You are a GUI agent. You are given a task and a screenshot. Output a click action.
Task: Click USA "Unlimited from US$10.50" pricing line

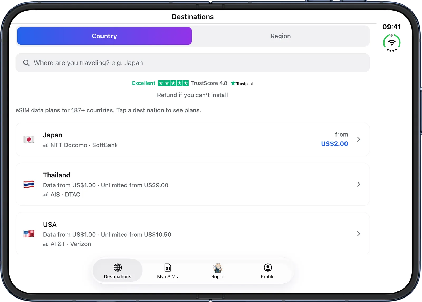(x=136, y=235)
